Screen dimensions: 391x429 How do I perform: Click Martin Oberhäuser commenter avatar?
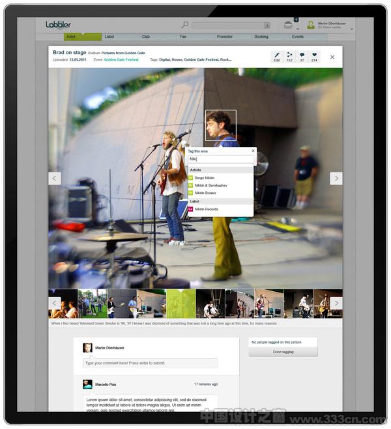tap(87, 348)
